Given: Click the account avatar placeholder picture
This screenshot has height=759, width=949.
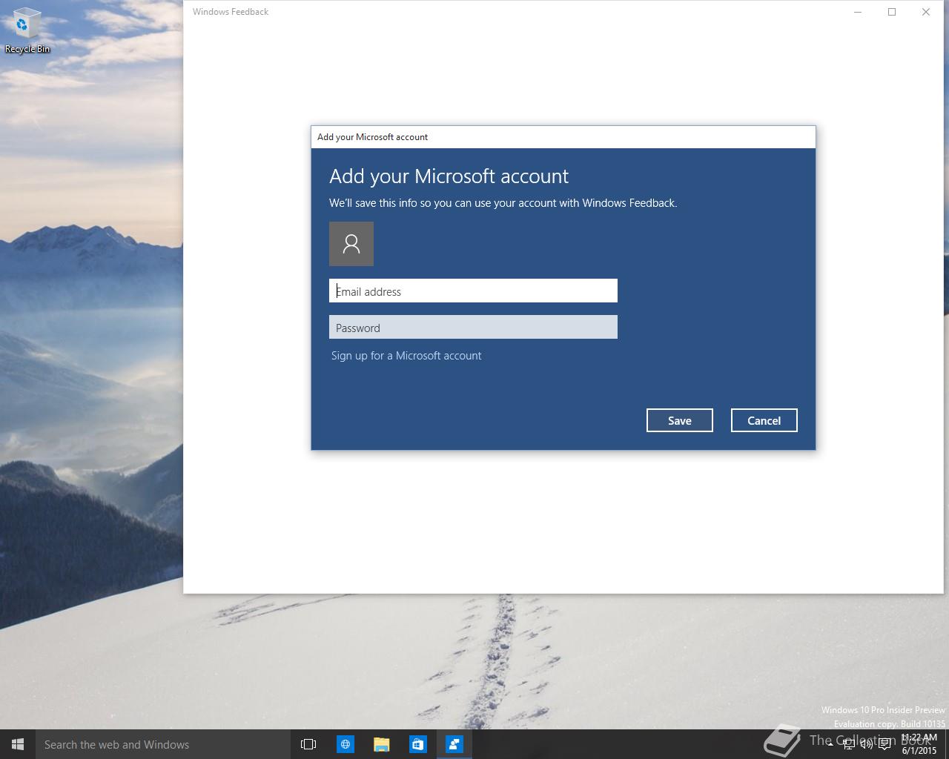Looking at the screenshot, I should 351,244.
